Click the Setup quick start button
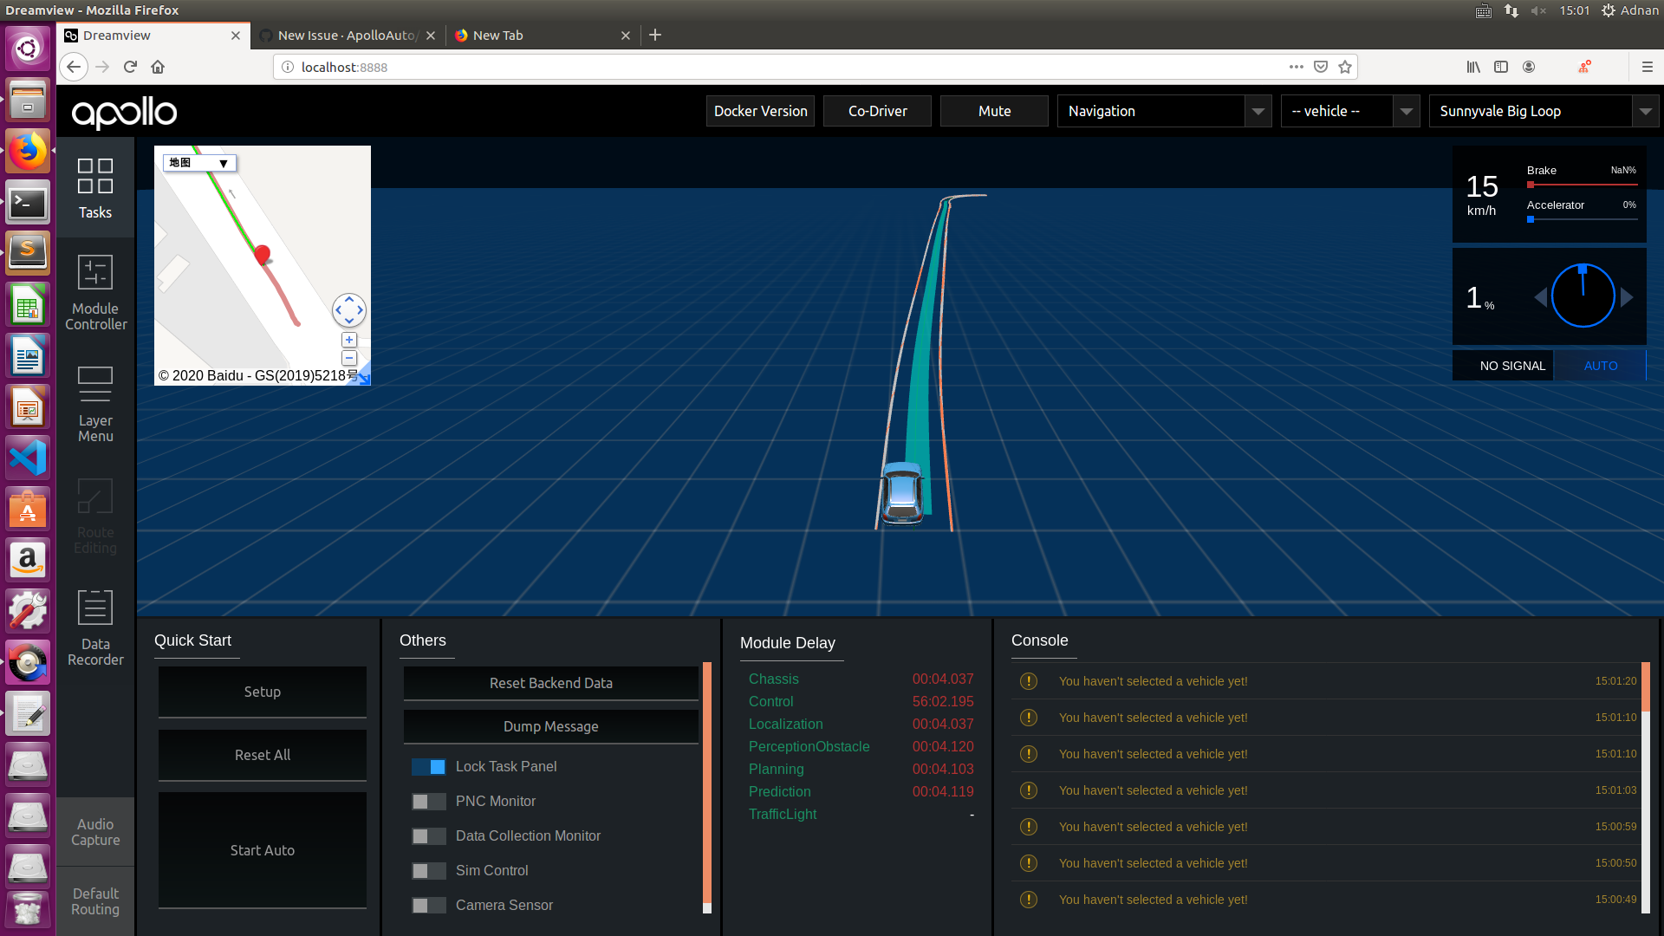This screenshot has width=1664, height=936. point(263,692)
